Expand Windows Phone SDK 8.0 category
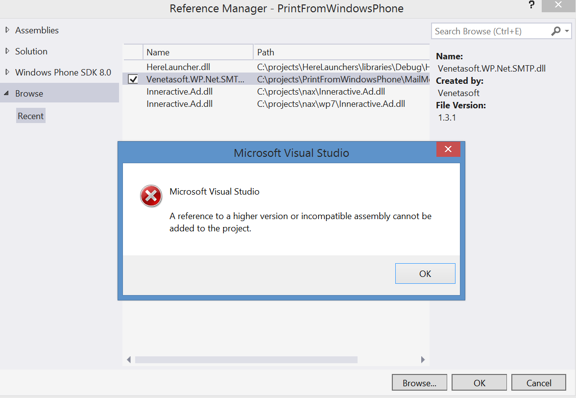Viewport: 576px width, 398px height. (7, 73)
